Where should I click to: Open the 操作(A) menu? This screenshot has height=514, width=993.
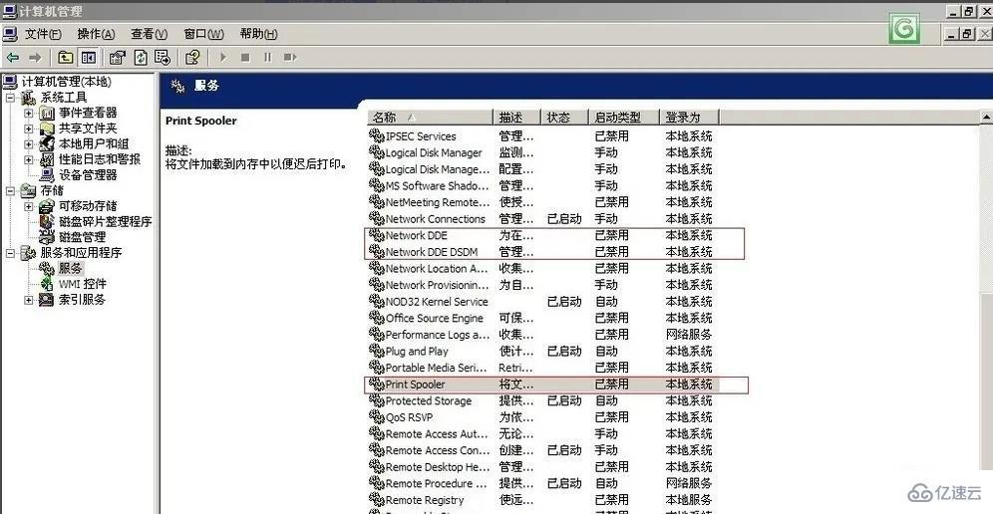click(96, 34)
